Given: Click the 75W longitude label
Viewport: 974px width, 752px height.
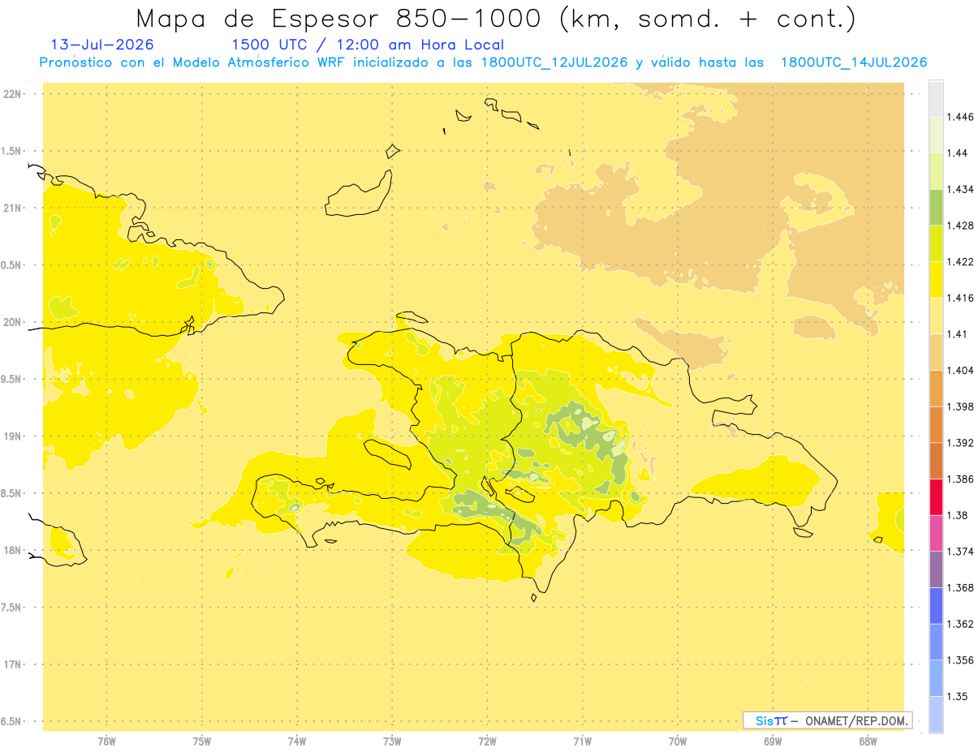Looking at the screenshot, I should pyautogui.click(x=202, y=741).
